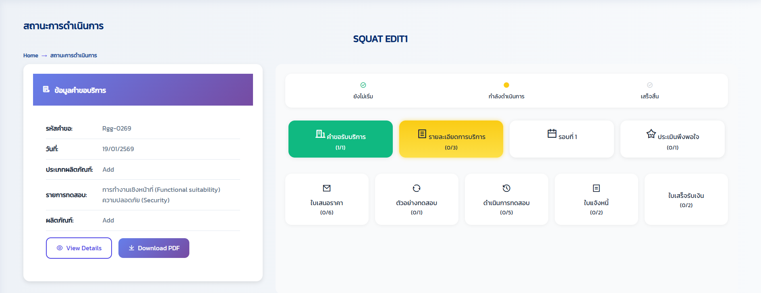
Task: Click the calendar icon beside รอบที่ 1
Action: tap(552, 133)
